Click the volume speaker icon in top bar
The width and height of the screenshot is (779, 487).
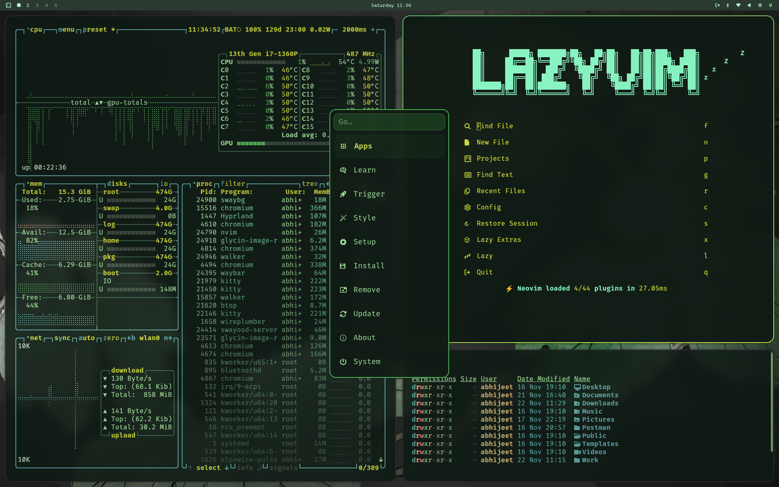(x=749, y=5)
